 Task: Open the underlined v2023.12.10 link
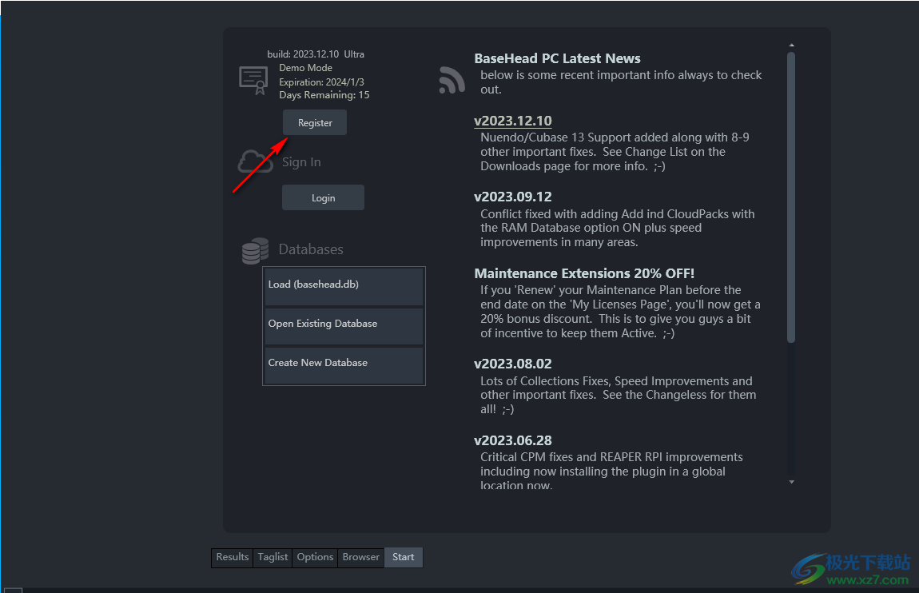[x=512, y=121]
